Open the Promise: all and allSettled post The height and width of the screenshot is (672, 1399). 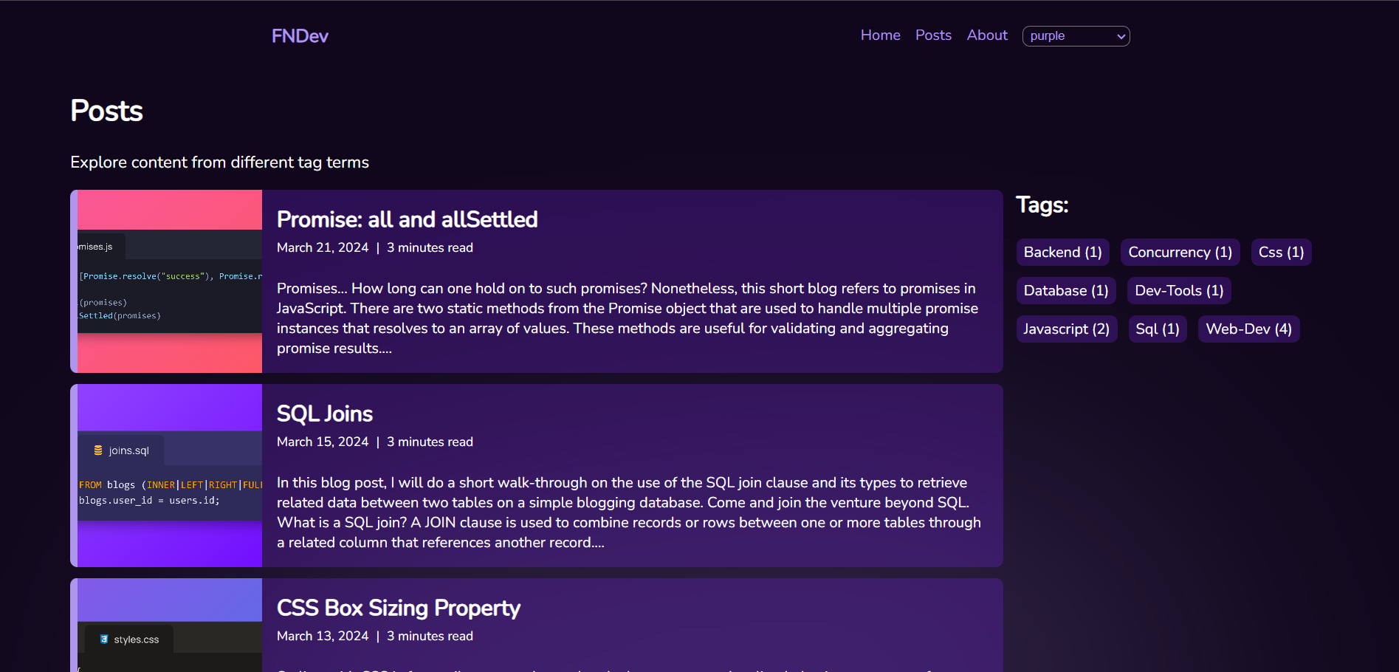(x=407, y=219)
